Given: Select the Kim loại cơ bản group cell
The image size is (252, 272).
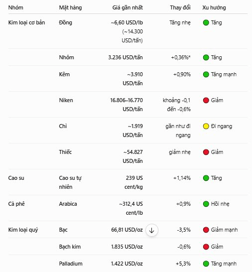Looking at the screenshot, I should pos(26,22).
